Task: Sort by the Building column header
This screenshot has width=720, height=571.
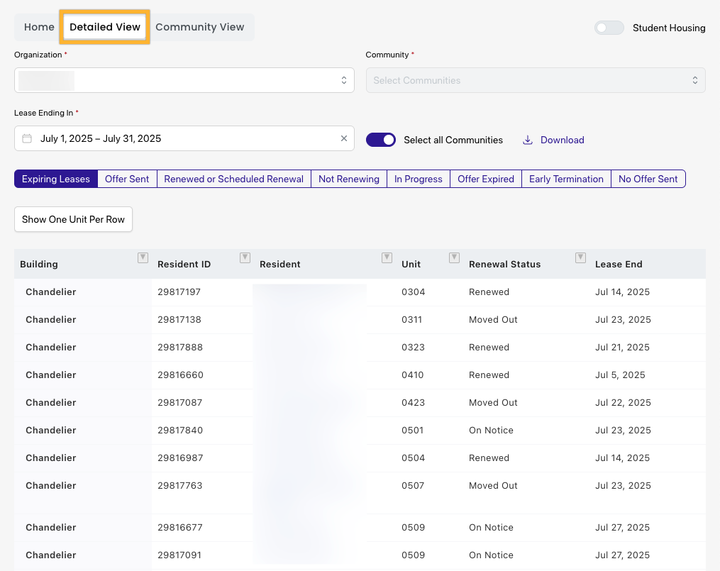Action: tap(39, 265)
